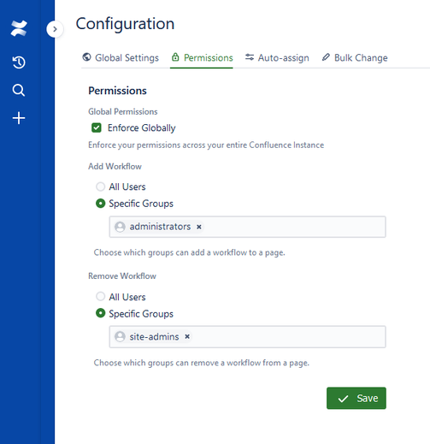Screen dimensions: 430x444
Task: Click the site-admins group avatar icon
Action: 120,336
